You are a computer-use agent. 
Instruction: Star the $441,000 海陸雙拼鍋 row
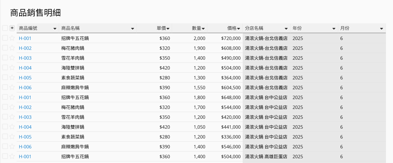point(12,127)
